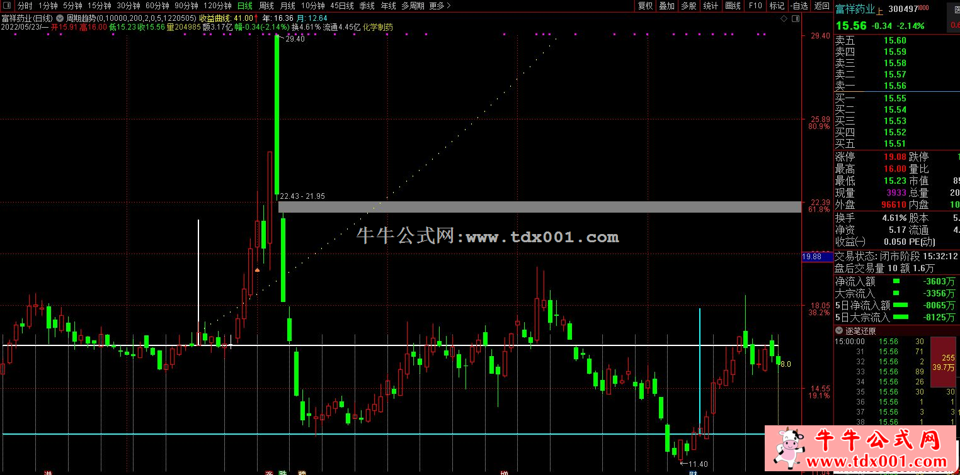Viewport: 960px width, 475px height.
Task: Select the 15分钟 period tab
Action: (99, 6)
